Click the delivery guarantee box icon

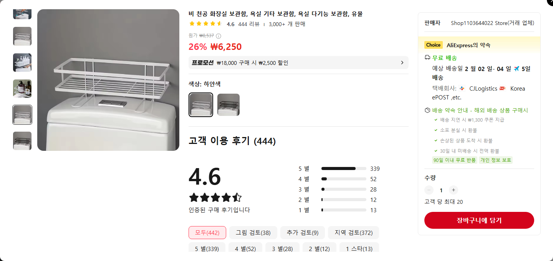427,110
